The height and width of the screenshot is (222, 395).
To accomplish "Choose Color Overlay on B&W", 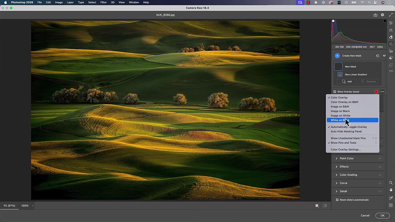I will pos(353,102).
